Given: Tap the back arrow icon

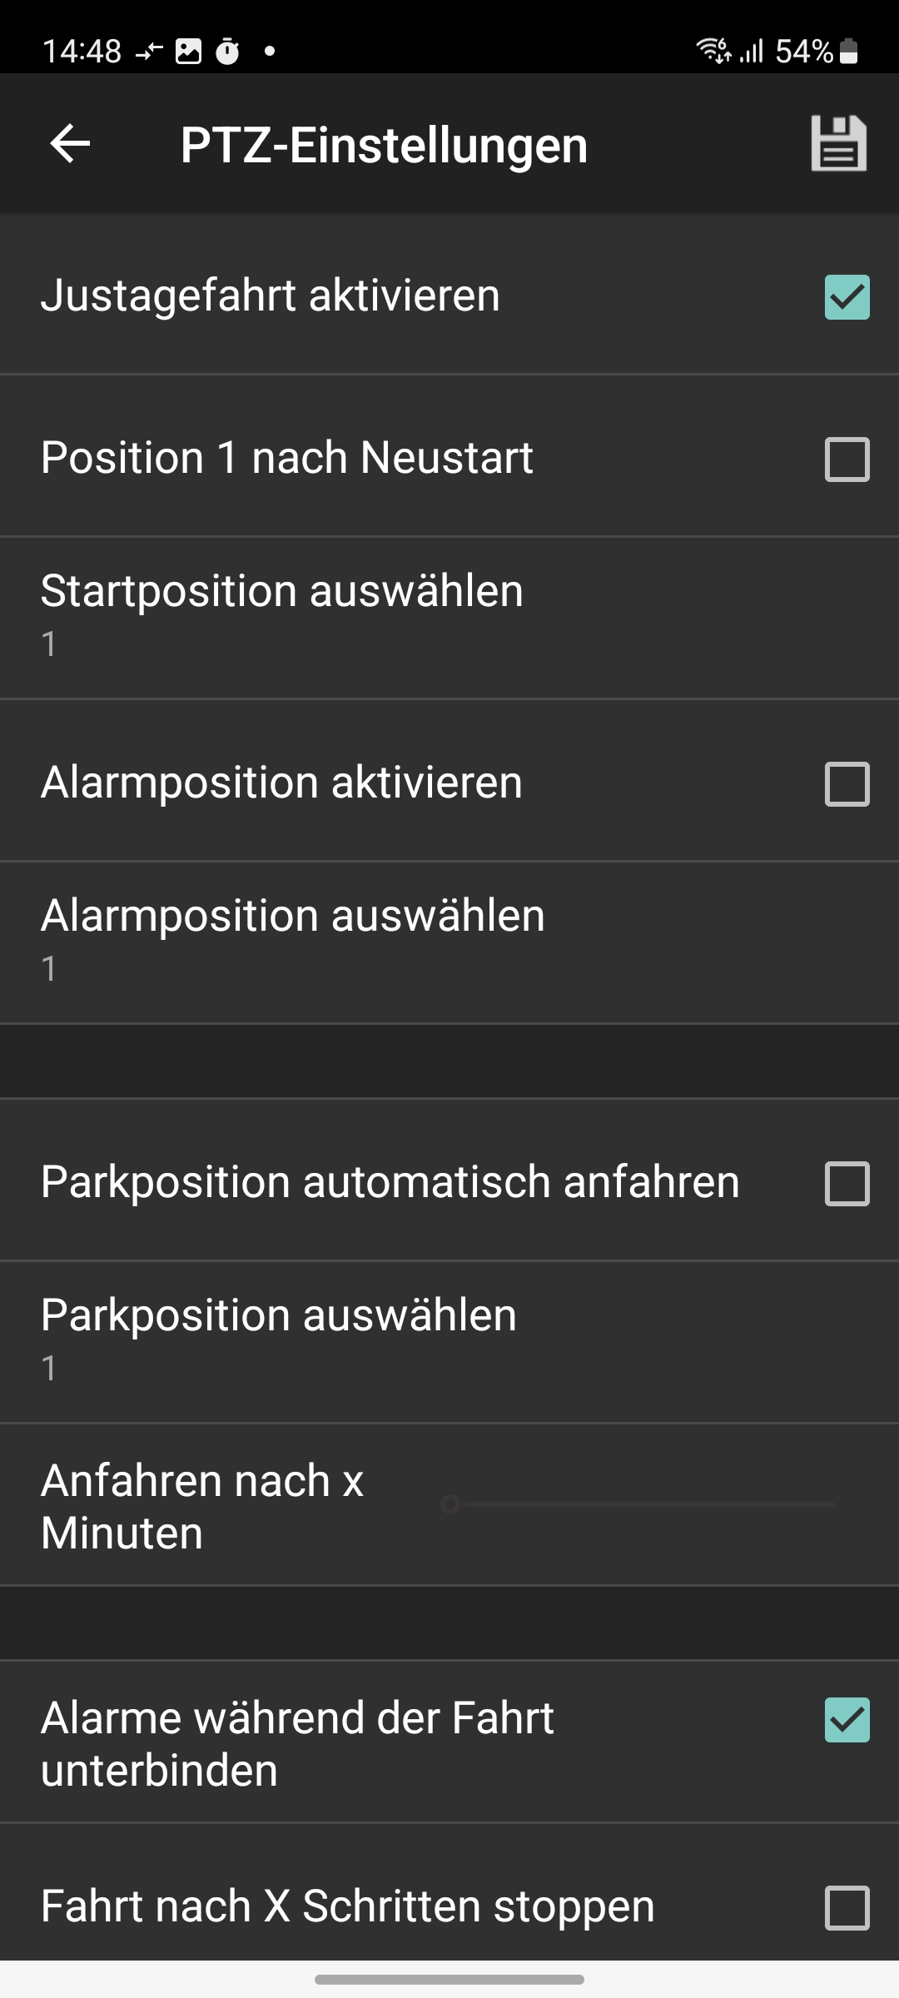Looking at the screenshot, I should (70, 144).
